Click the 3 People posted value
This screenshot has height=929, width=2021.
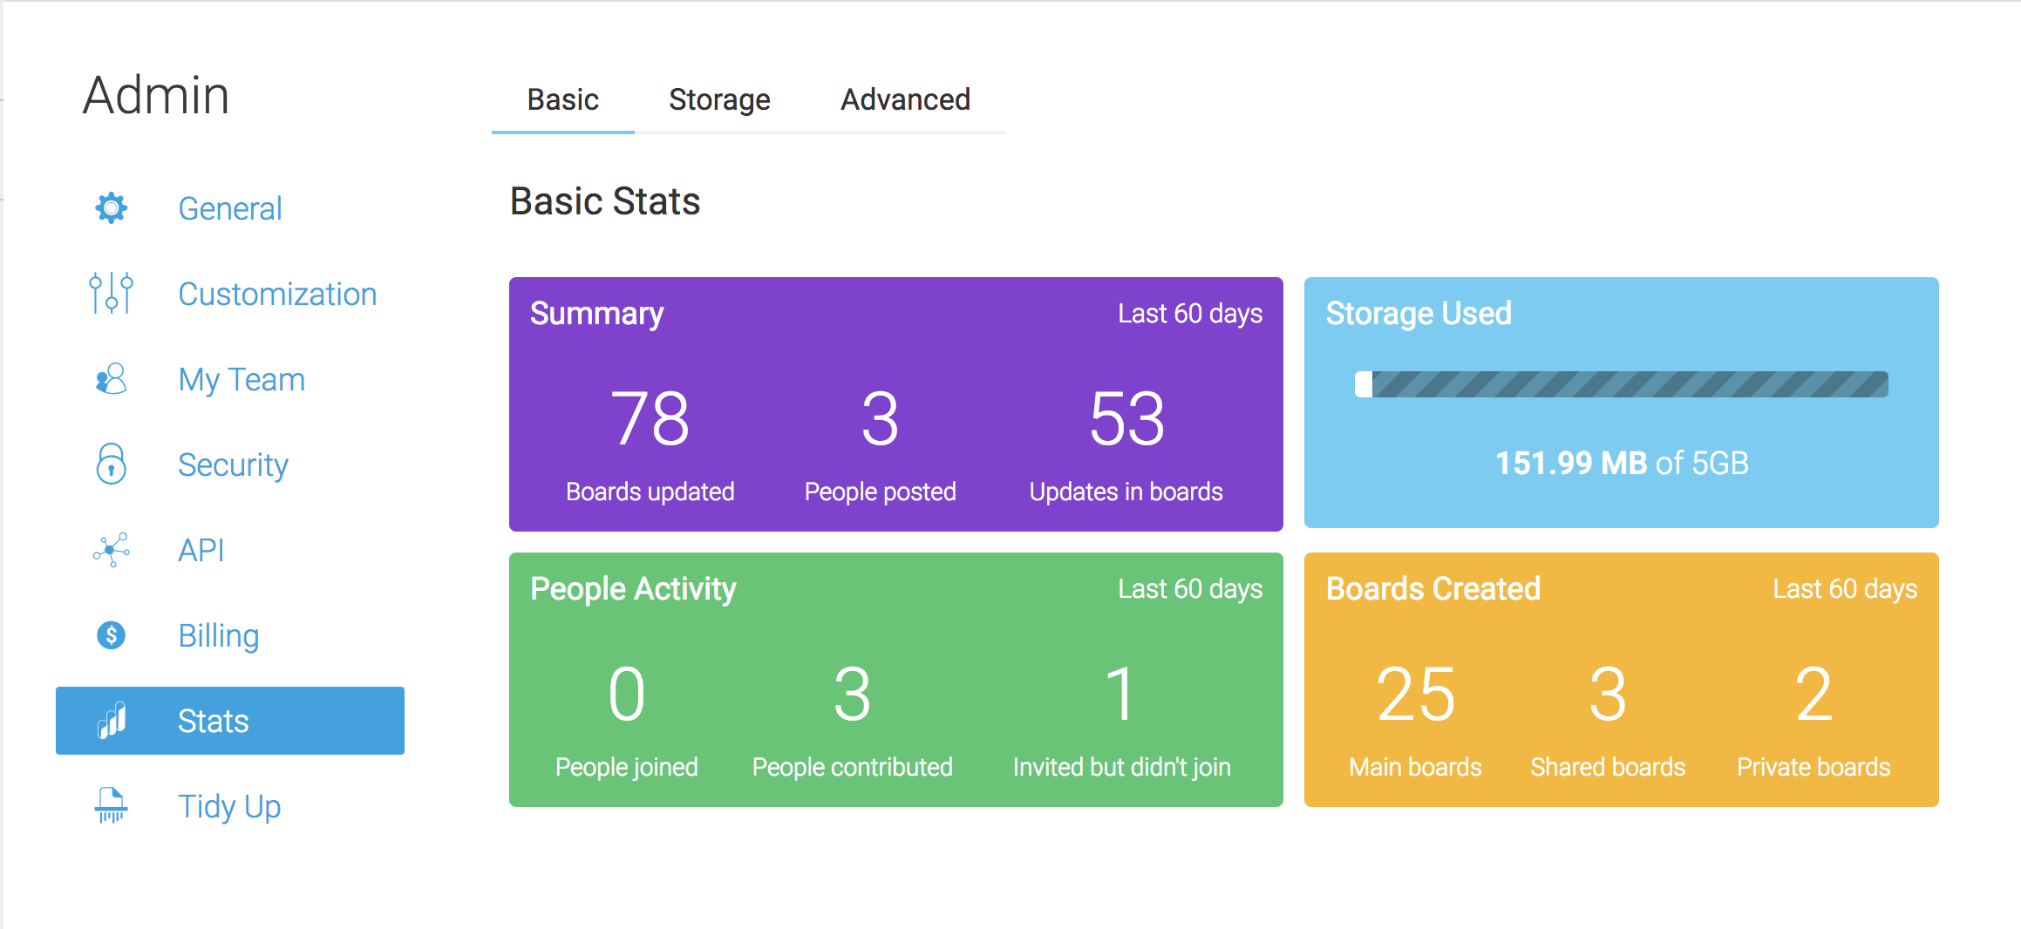click(x=880, y=419)
